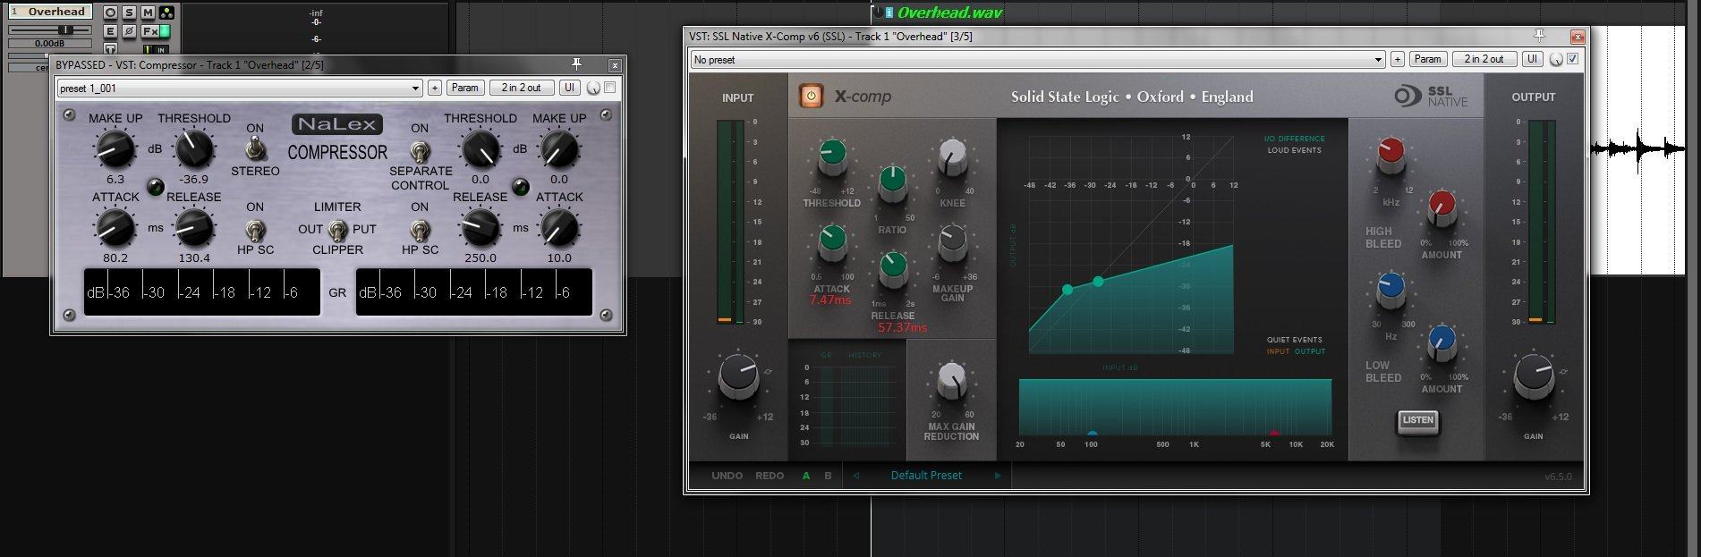Click Param button in NaLex Compressor window
This screenshot has width=1718, height=557.
pyautogui.click(x=464, y=88)
